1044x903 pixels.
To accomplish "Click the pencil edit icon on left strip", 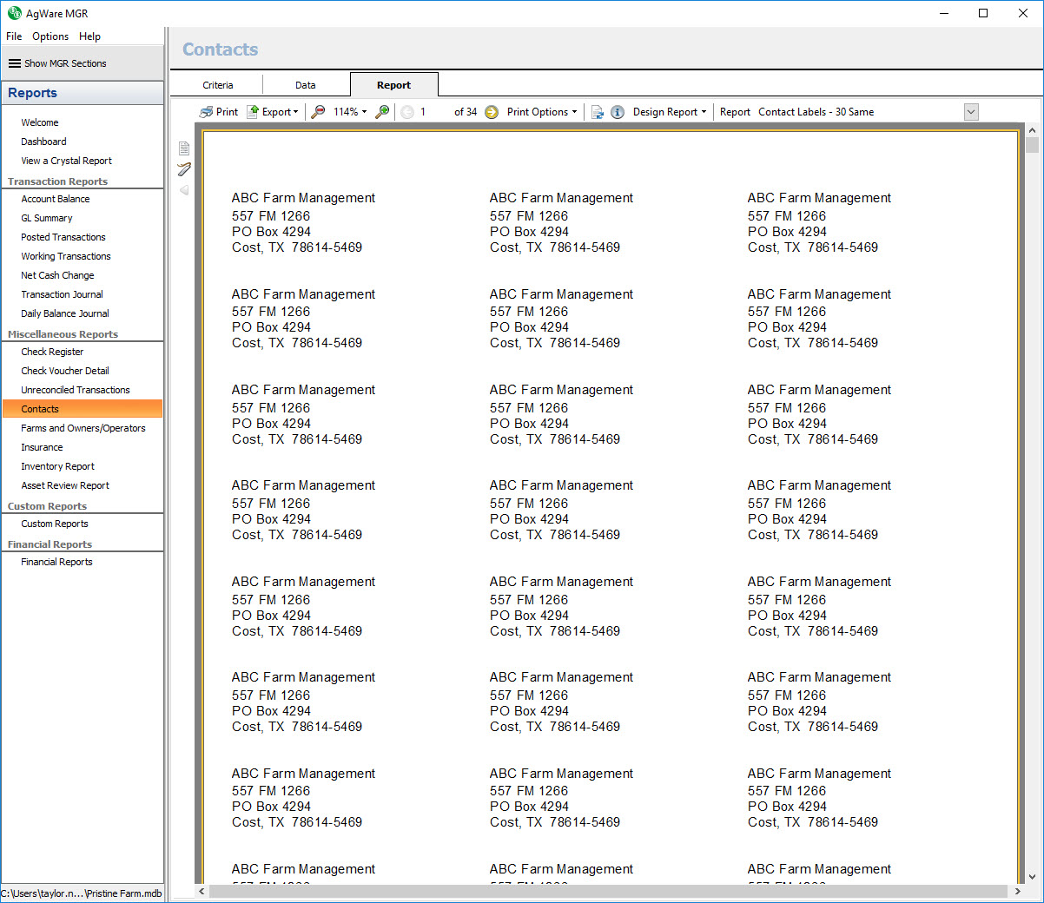I will [184, 169].
